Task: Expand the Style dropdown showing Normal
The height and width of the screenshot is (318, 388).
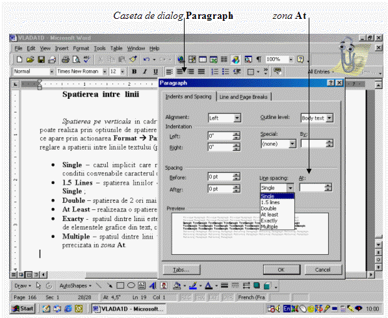Action: (52, 72)
